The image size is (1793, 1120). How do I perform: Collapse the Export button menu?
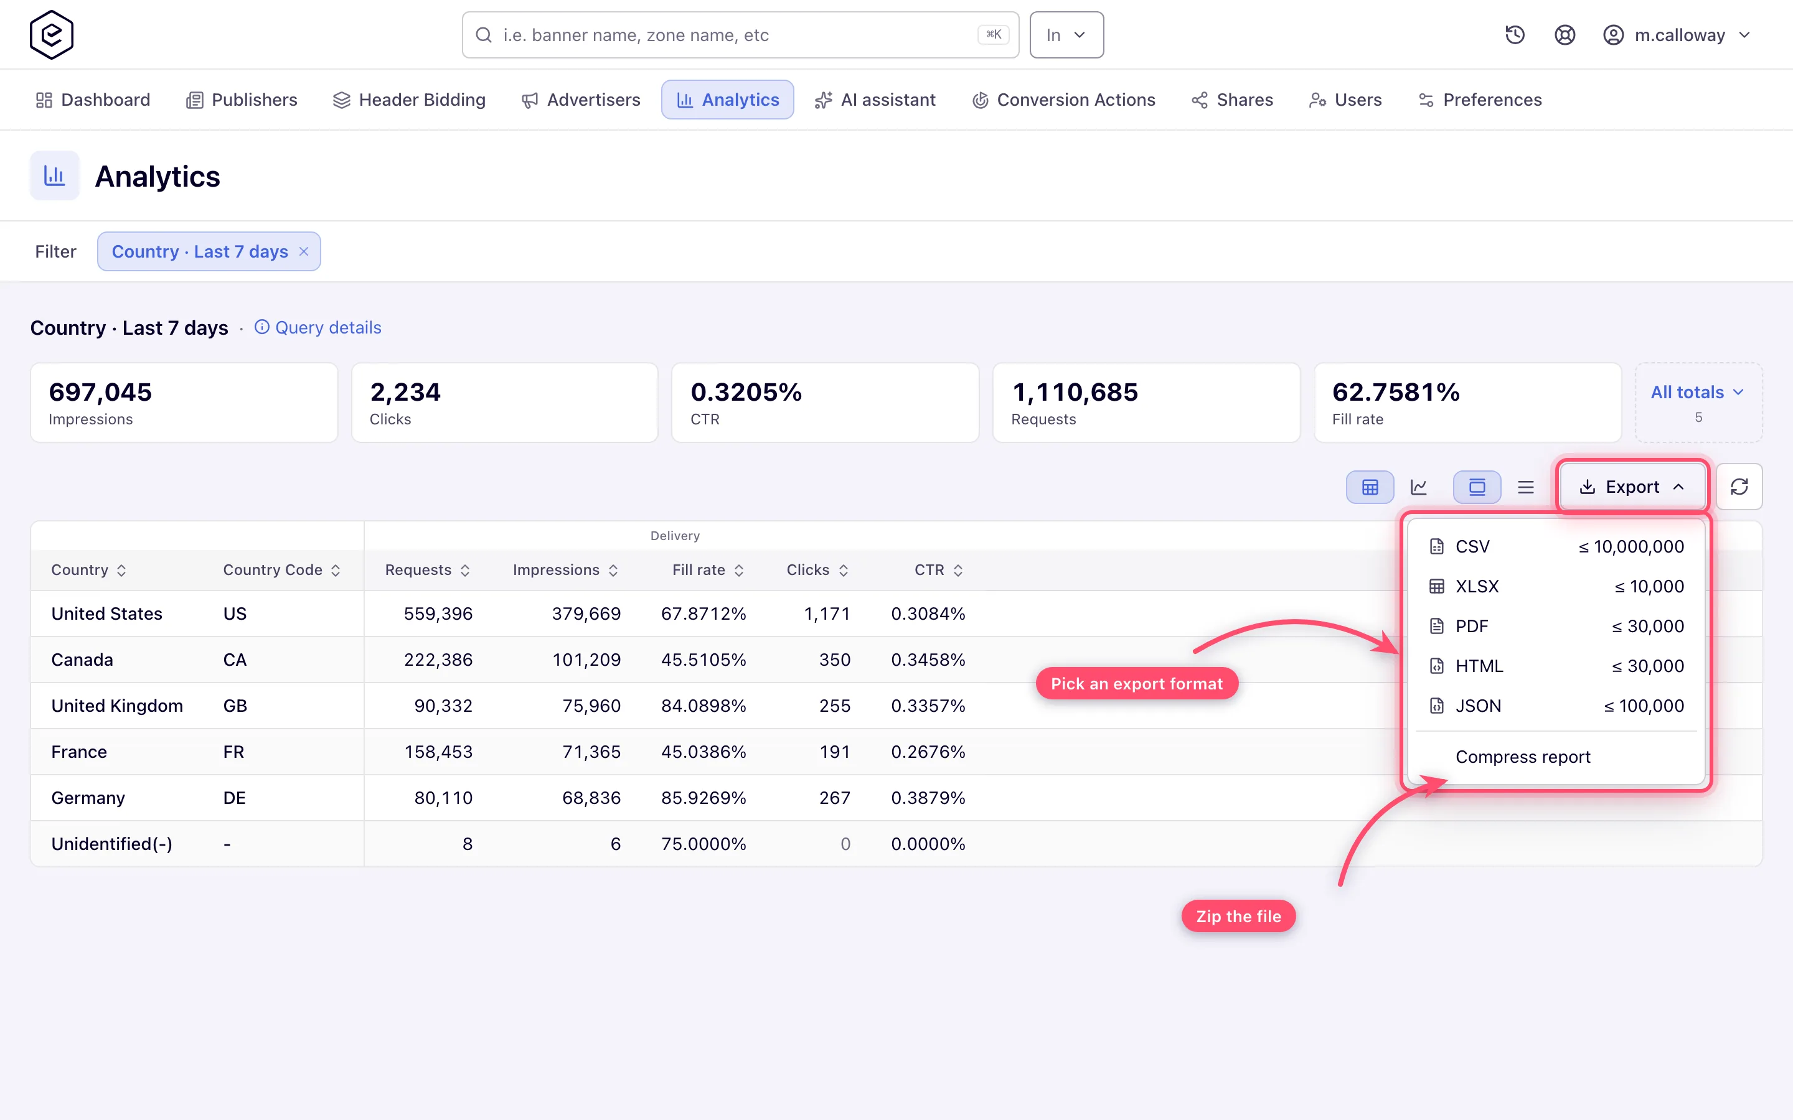point(1632,487)
